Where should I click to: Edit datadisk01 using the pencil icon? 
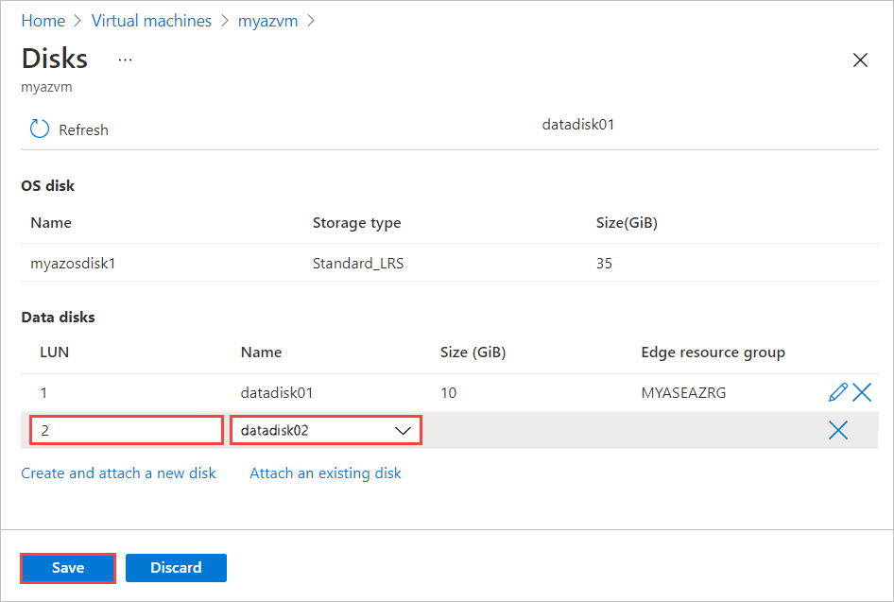coord(838,391)
